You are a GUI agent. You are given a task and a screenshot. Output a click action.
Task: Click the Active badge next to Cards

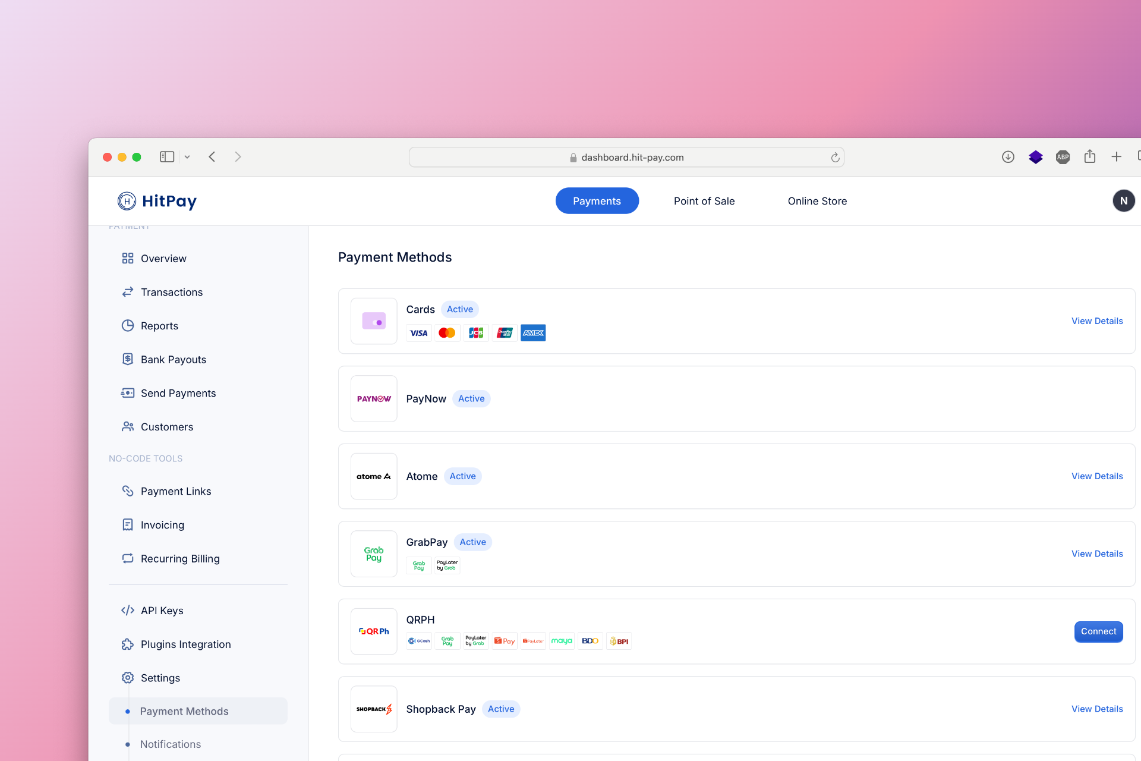[460, 309]
